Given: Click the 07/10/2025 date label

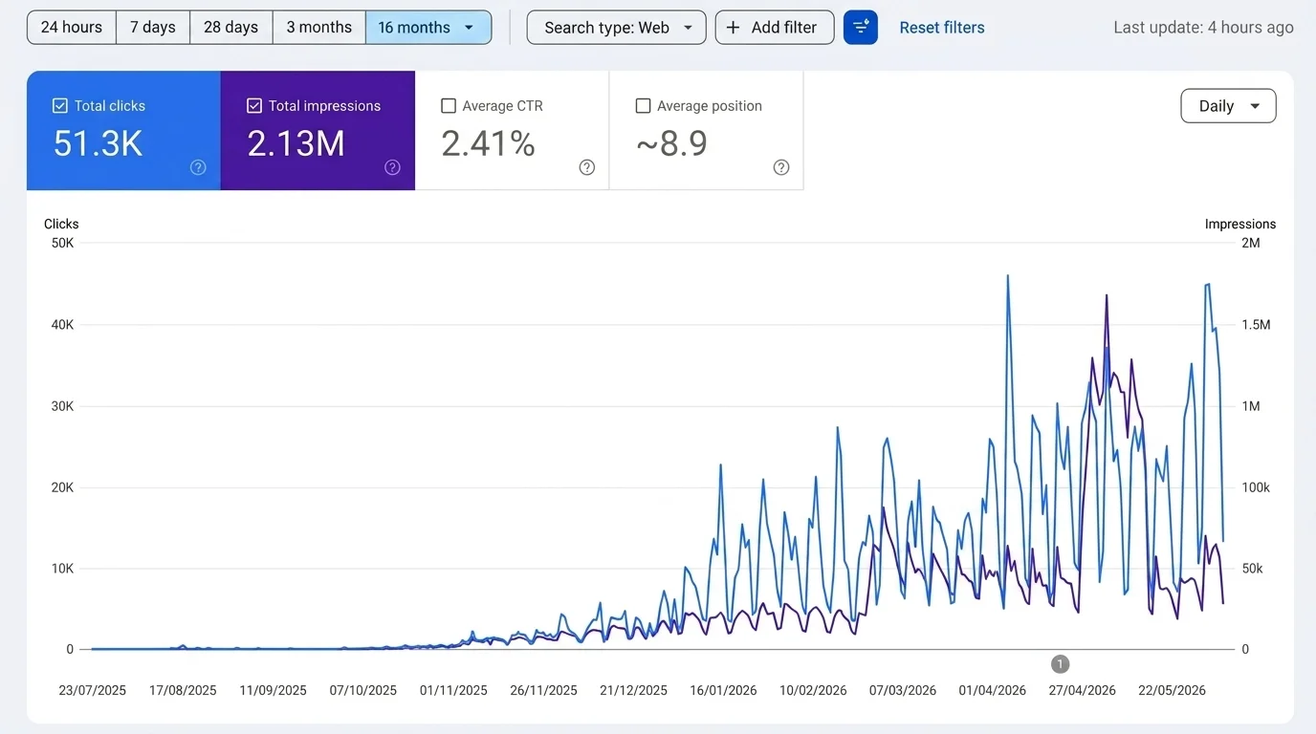Looking at the screenshot, I should tap(363, 690).
